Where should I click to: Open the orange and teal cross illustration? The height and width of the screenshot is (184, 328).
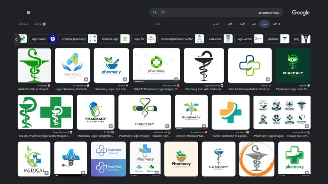(x=231, y=112)
